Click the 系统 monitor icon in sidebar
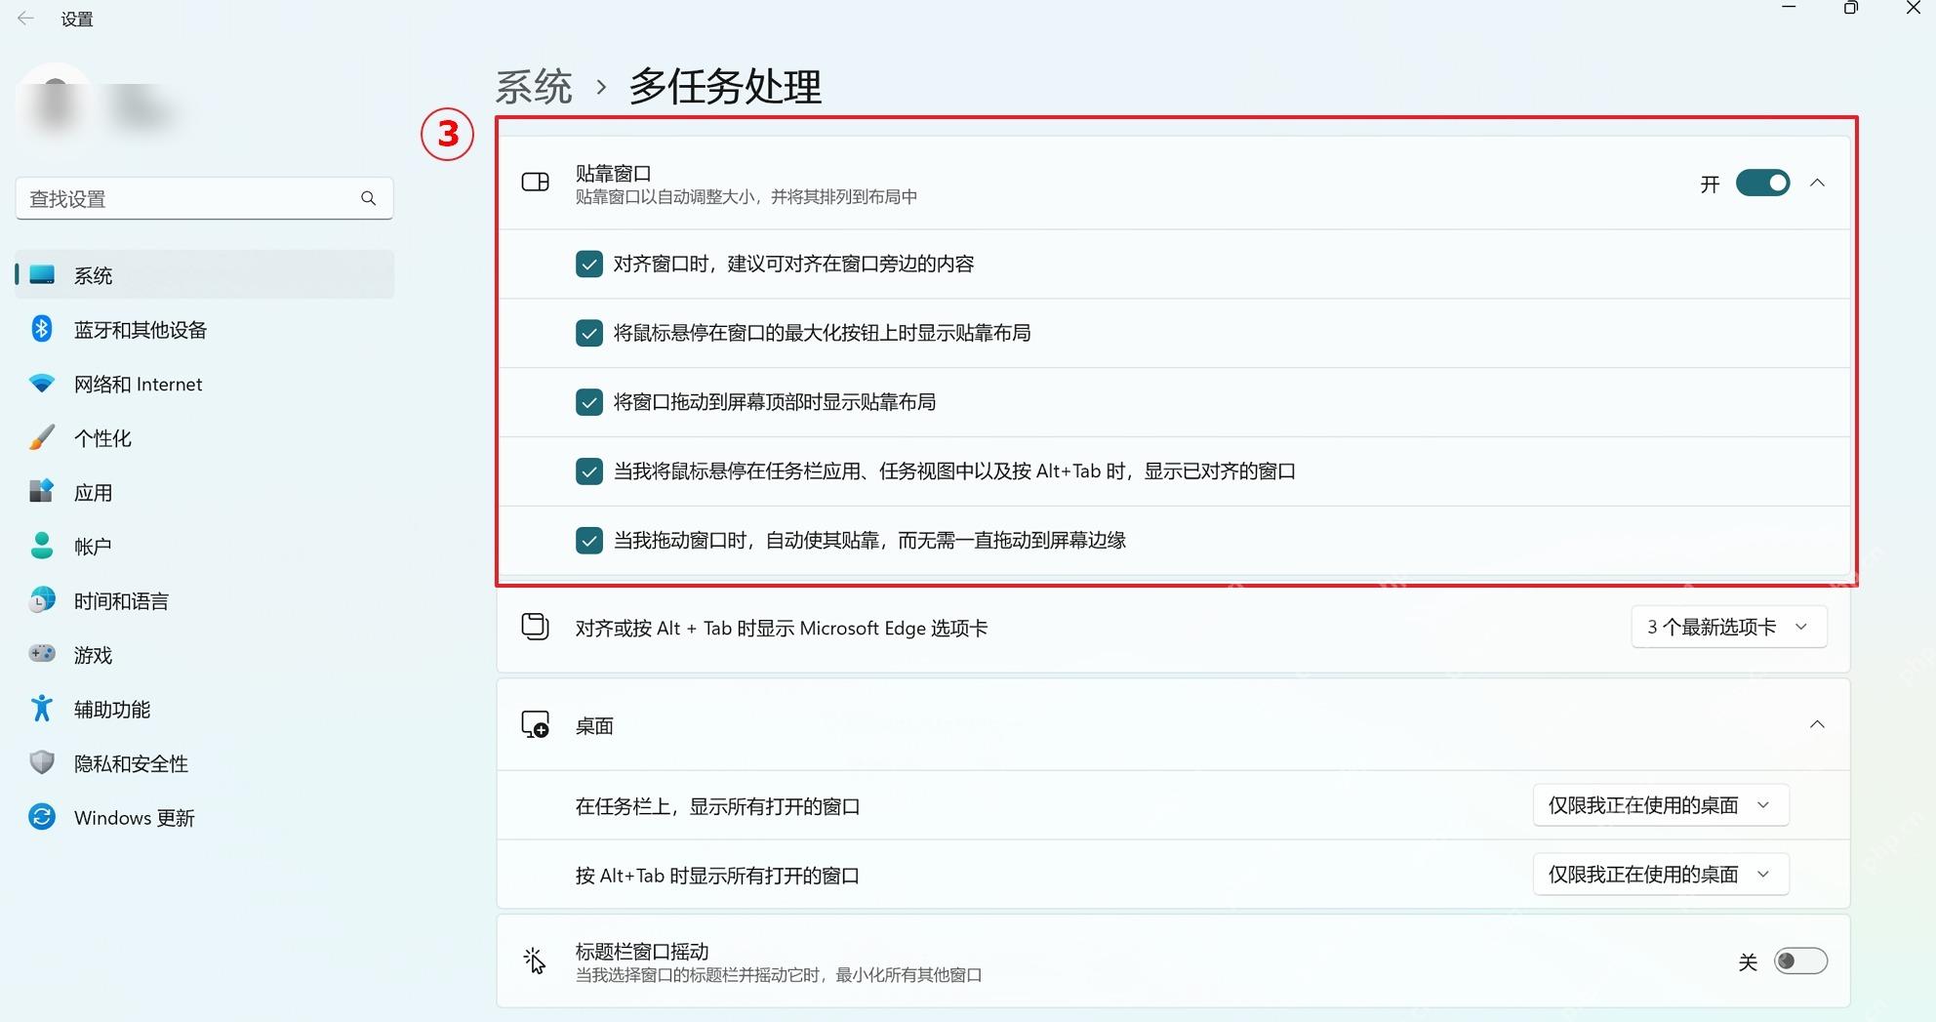 (x=42, y=274)
